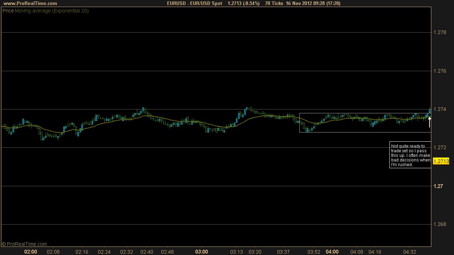Screen dimensions: 454x255
Task: Click the 1.2713 (-0.54%) price readout
Action: (244, 3)
